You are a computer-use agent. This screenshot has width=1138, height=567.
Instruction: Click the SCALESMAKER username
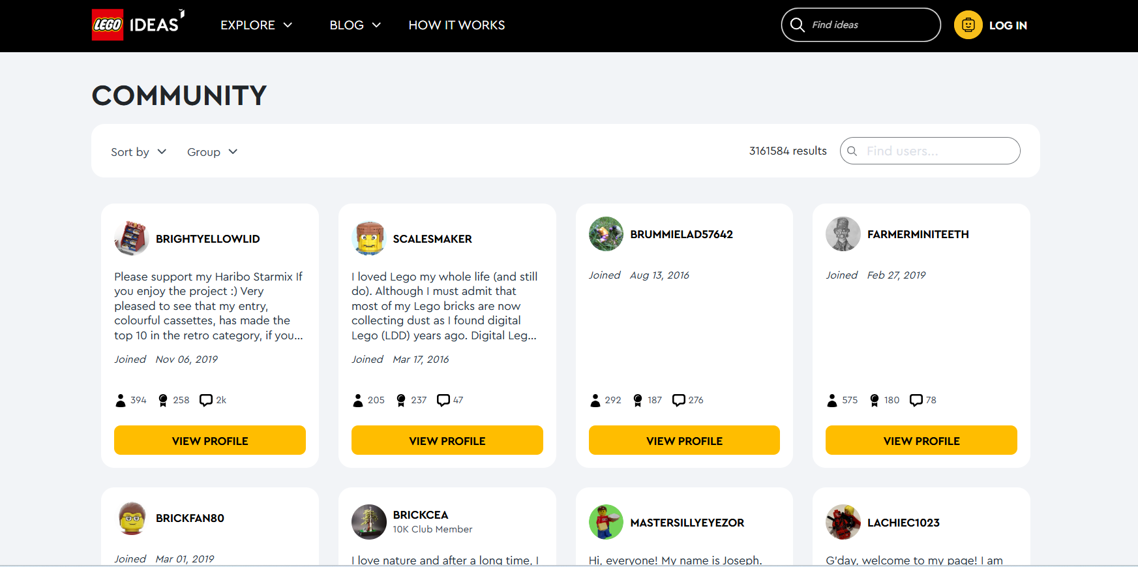[x=432, y=239]
